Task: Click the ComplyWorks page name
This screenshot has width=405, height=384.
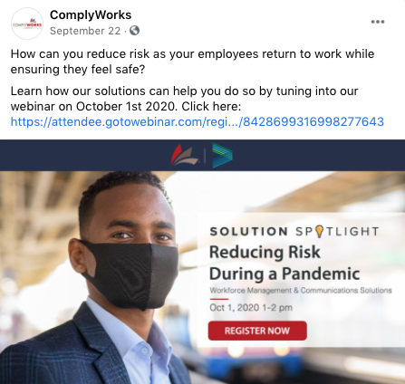Action: [x=91, y=14]
